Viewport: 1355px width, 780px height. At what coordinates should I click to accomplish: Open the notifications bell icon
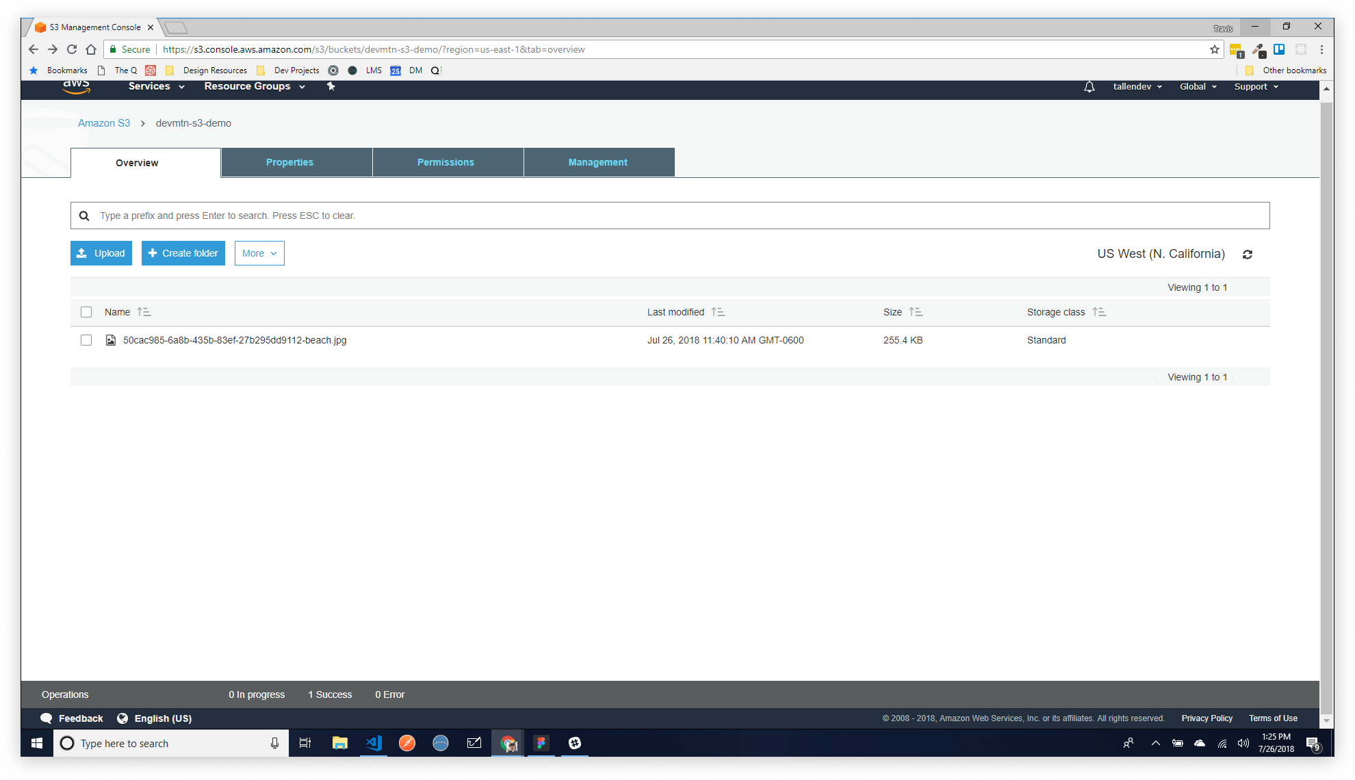pos(1089,87)
